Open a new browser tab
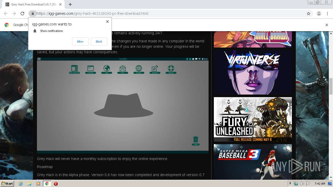The height and width of the screenshot is (187, 333). click(x=70, y=4)
